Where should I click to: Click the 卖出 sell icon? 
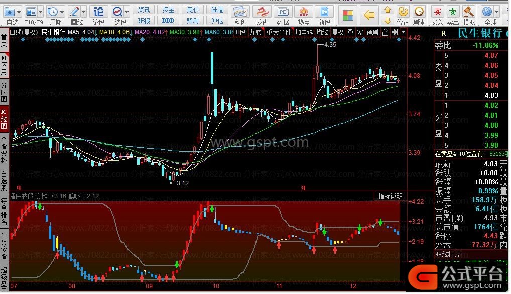click(x=453, y=12)
